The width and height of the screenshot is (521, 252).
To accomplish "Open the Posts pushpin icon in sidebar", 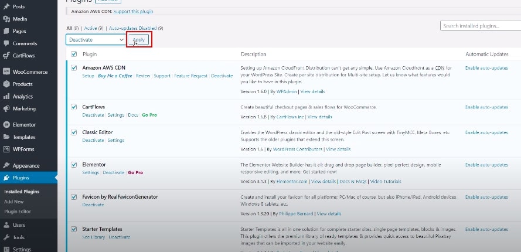I will click(6, 6).
